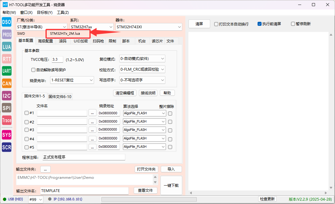Screen dimensions: 335x204
Task: Open the 帮助(W) menu
Action: tap(9, 12)
